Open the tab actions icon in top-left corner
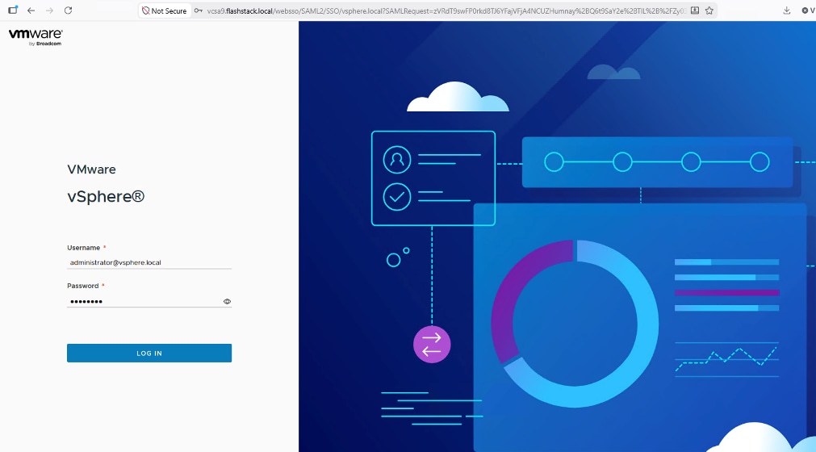 pyautogui.click(x=13, y=10)
